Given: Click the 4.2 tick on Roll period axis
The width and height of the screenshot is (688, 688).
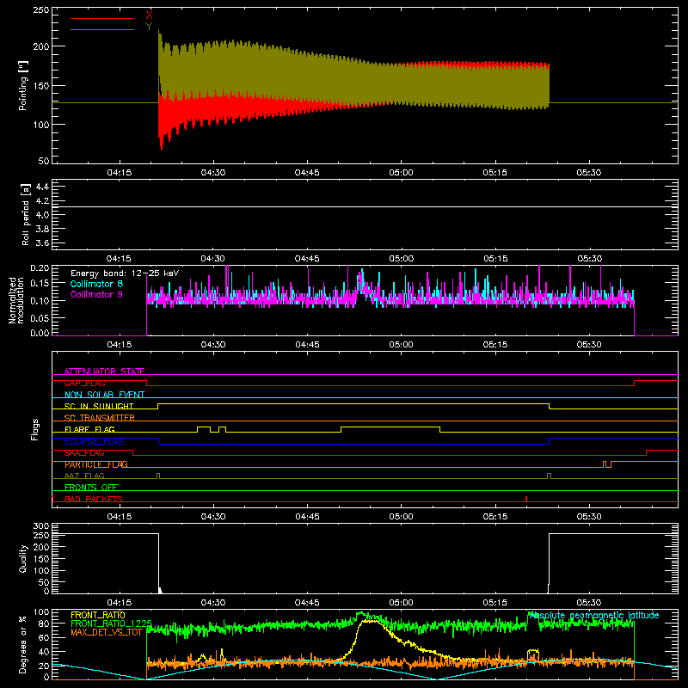Looking at the screenshot, I should tap(41, 201).
